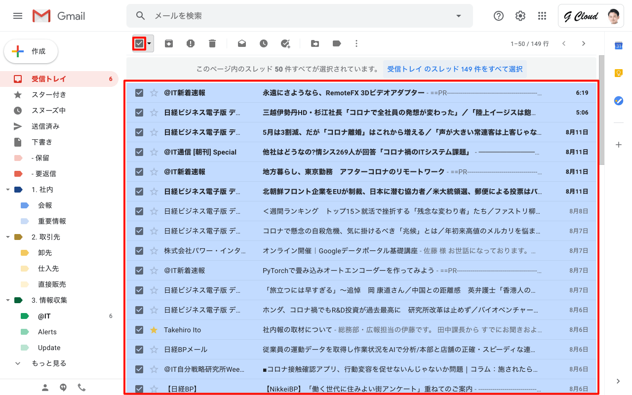Star the 永遠にさようなら RemoteFX message
632x395 pixels.
154,93
